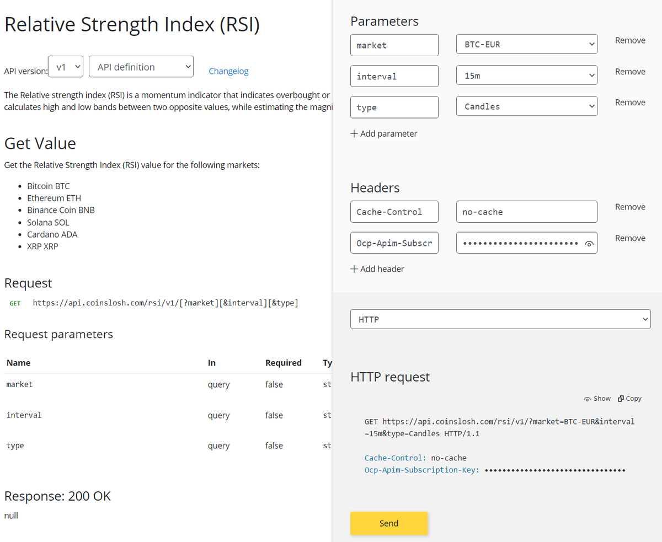
Task: Copy the HTTP request code
Action: click(x=629, y=399)
